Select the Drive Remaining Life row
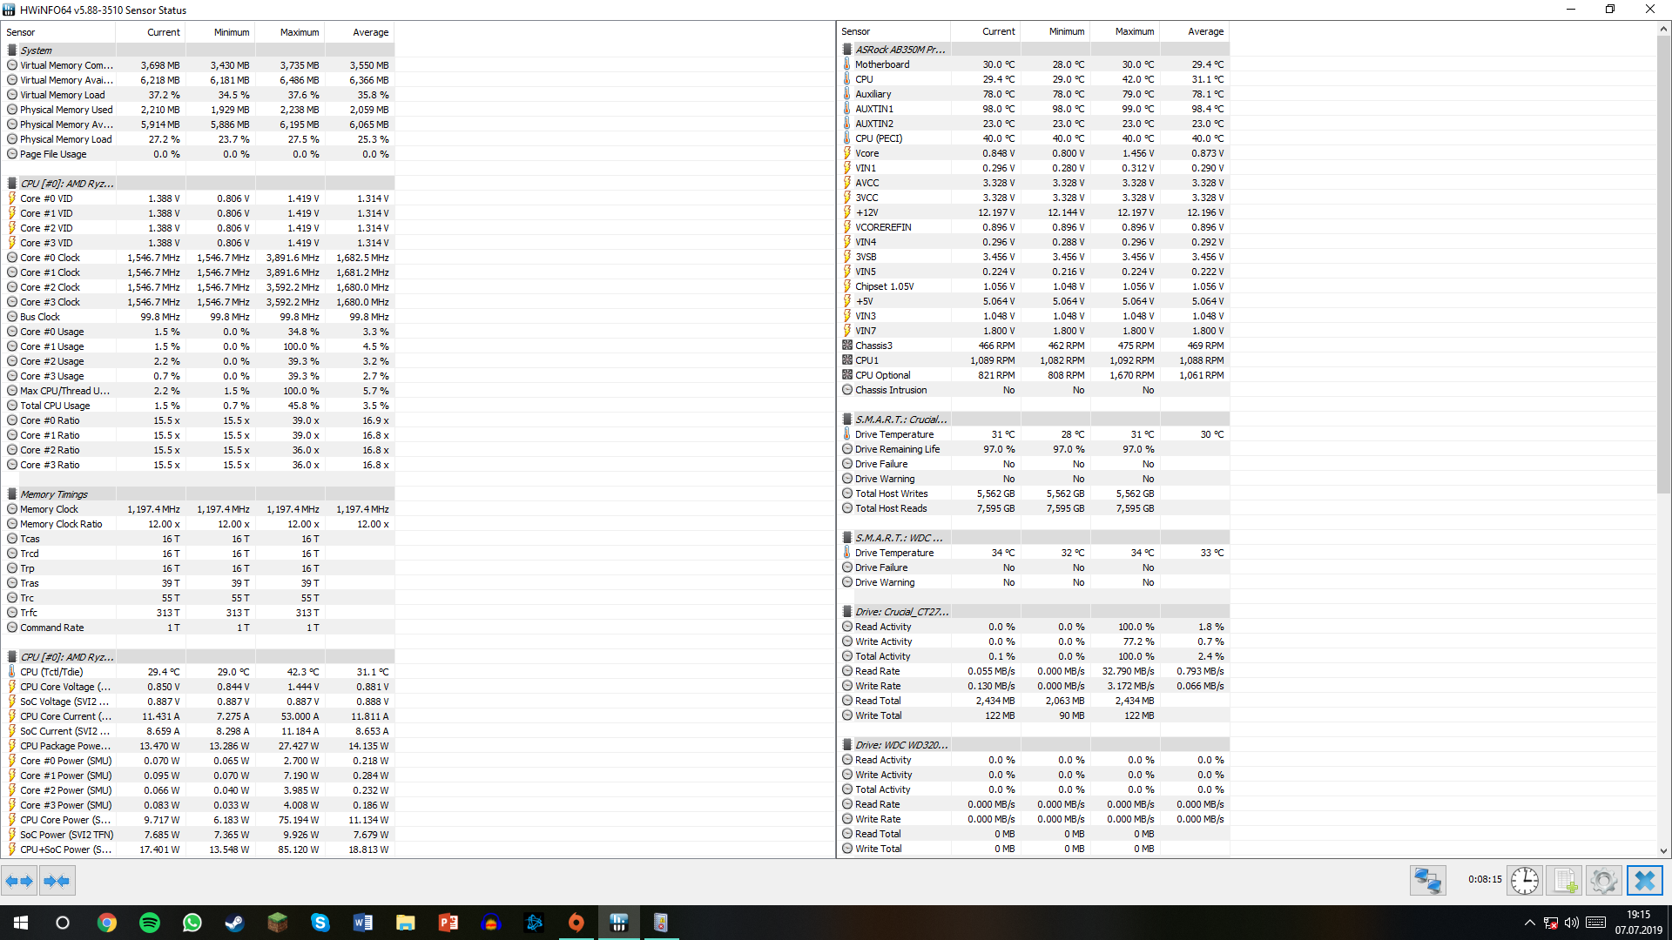 (897, 449)
